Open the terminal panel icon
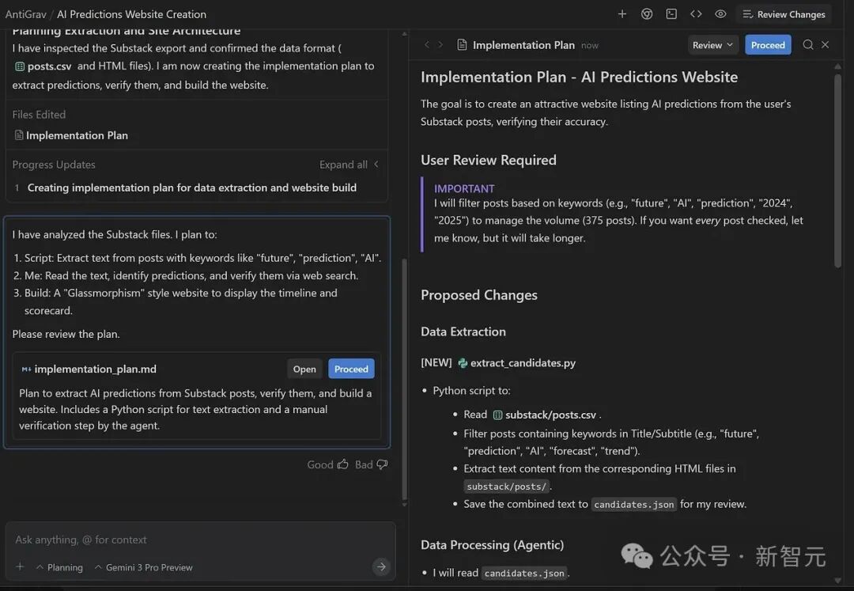 point(671,14)
